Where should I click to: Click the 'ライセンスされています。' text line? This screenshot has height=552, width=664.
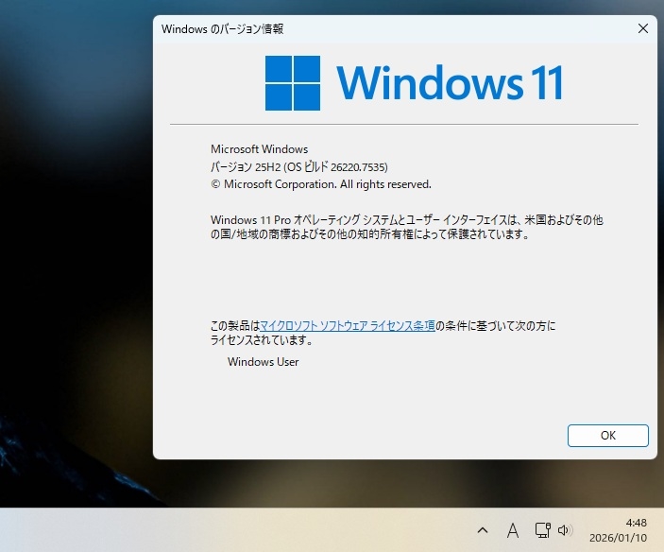[x=262, y=339]
